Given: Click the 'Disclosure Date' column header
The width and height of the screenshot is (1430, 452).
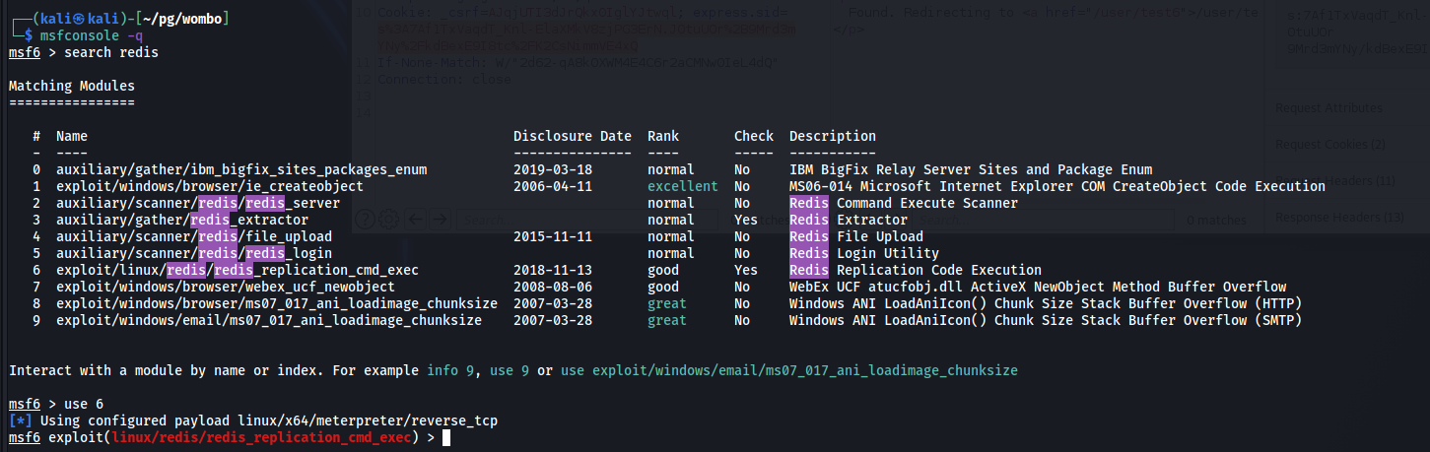Looking at the screenshot, I should coord(573,136).
